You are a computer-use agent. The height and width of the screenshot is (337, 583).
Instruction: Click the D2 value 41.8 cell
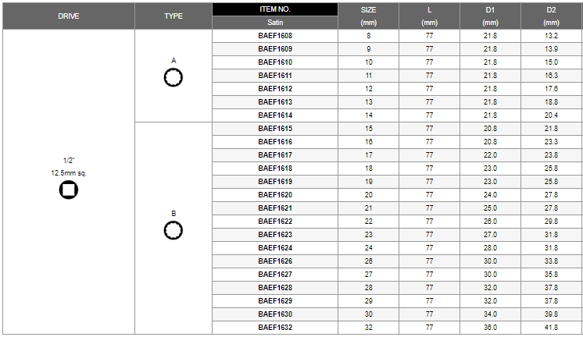[552, 328]
